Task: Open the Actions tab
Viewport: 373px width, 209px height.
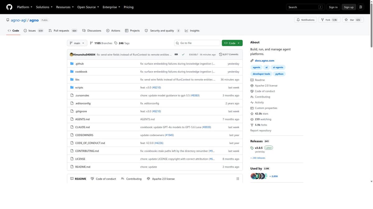Action: (x=113, y=31)
